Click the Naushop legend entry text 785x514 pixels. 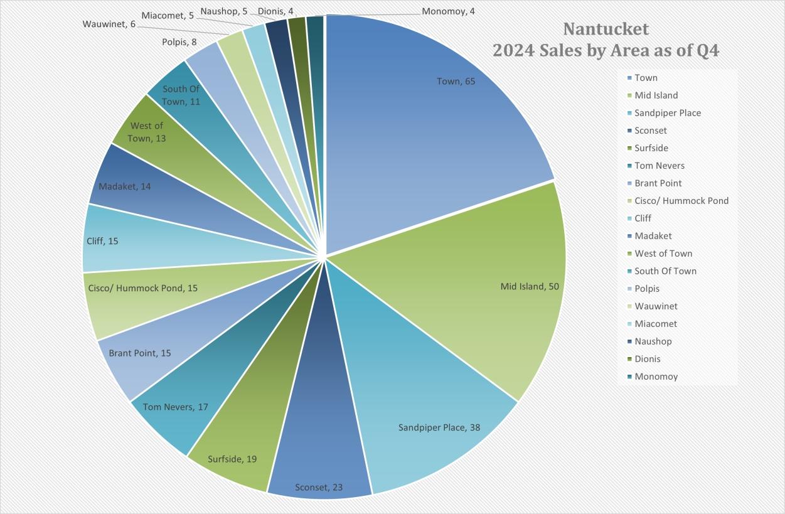653,341
